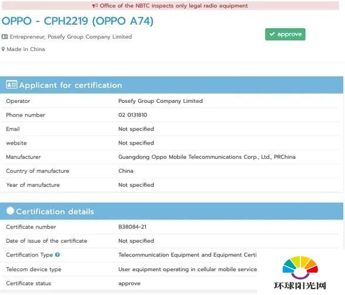The image size is (345, 295).
Task: Click the Manufacturer label
Action: click(24, 157)
